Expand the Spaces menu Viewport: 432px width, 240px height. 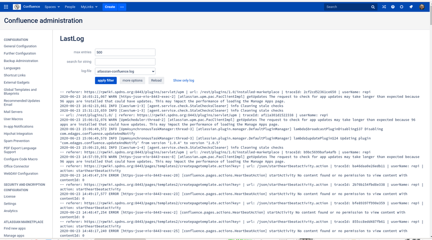(x=52, y=7)
